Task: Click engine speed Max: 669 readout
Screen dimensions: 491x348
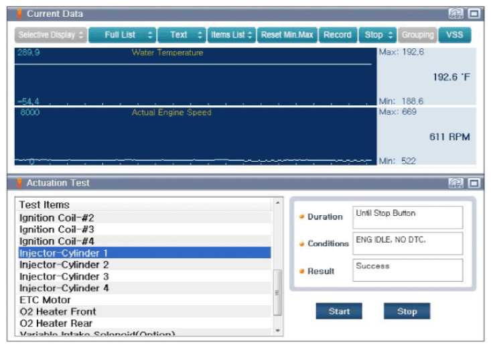Action: (398, 112)
